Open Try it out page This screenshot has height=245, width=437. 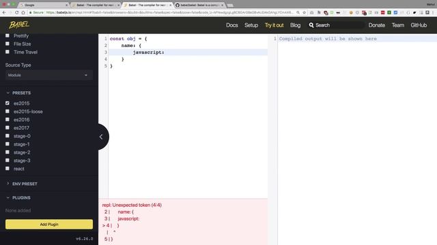tap(274, 25)
